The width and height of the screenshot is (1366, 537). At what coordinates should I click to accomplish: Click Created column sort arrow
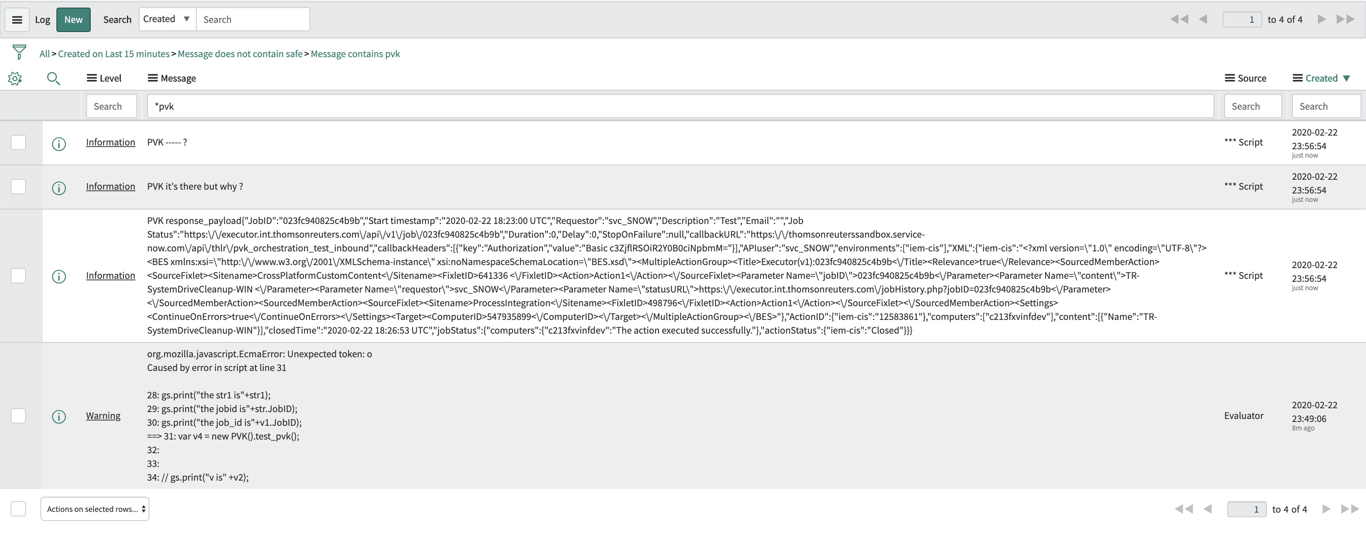click(1347, 78)
